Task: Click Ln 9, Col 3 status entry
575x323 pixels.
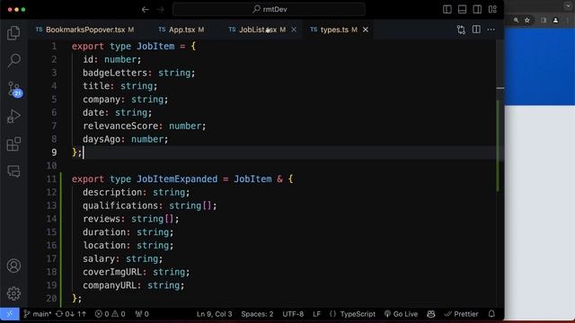Action: pos(214,314)
